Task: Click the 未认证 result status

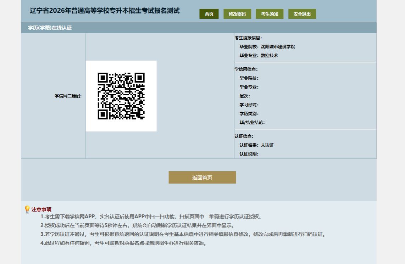Action: point(267,145)
